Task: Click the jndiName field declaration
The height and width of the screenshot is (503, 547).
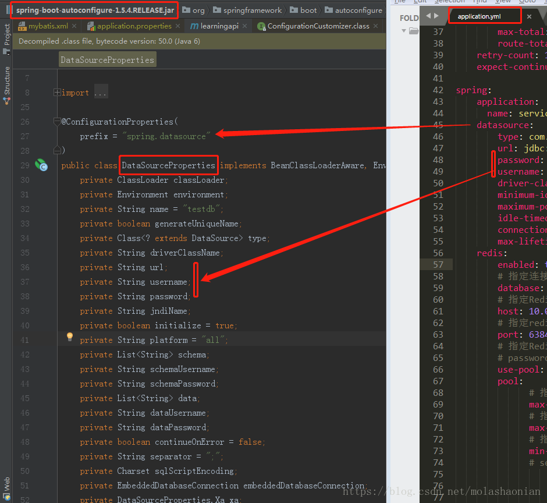Action: pyautogui.click(x=136, y=311)
